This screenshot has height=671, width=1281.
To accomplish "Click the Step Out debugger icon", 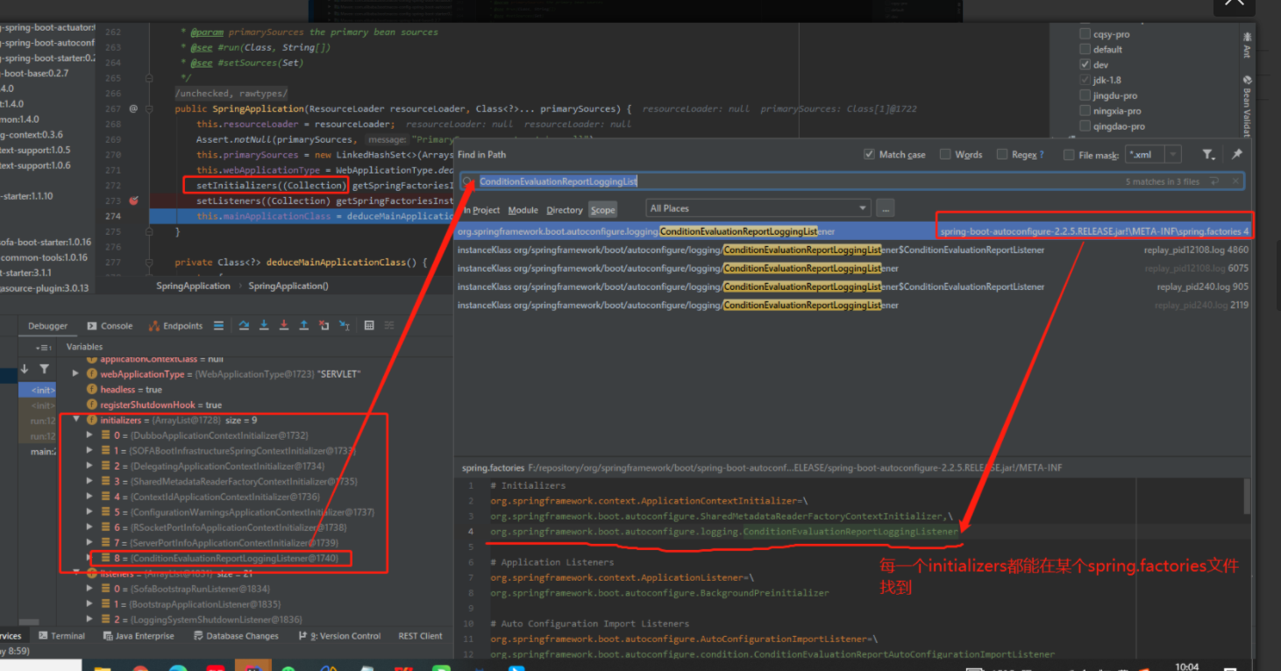I will pos(303,325).
